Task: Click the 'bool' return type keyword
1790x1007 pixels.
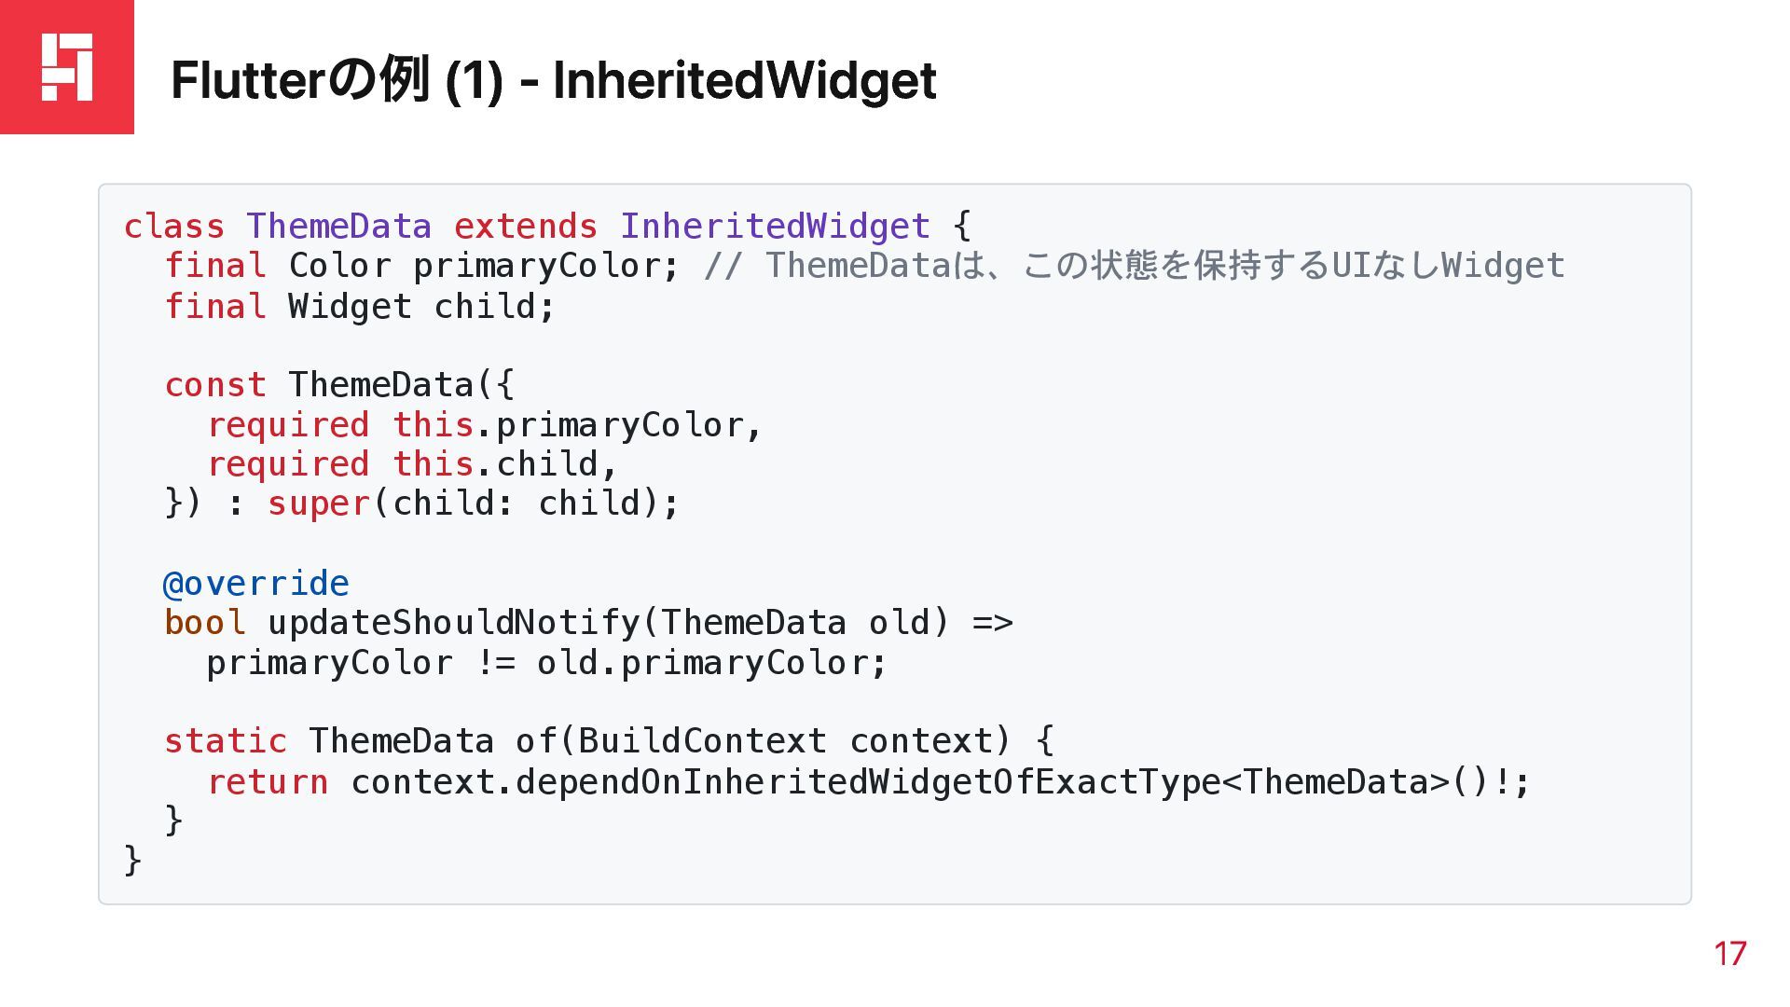Action: (x=205, y=623)
